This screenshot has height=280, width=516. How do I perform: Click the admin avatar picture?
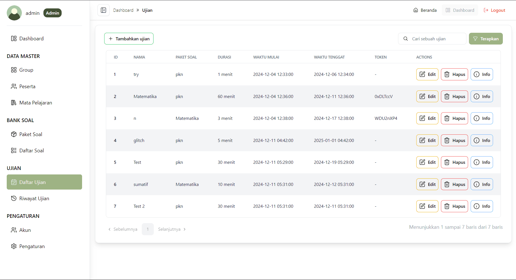[14, 13]
